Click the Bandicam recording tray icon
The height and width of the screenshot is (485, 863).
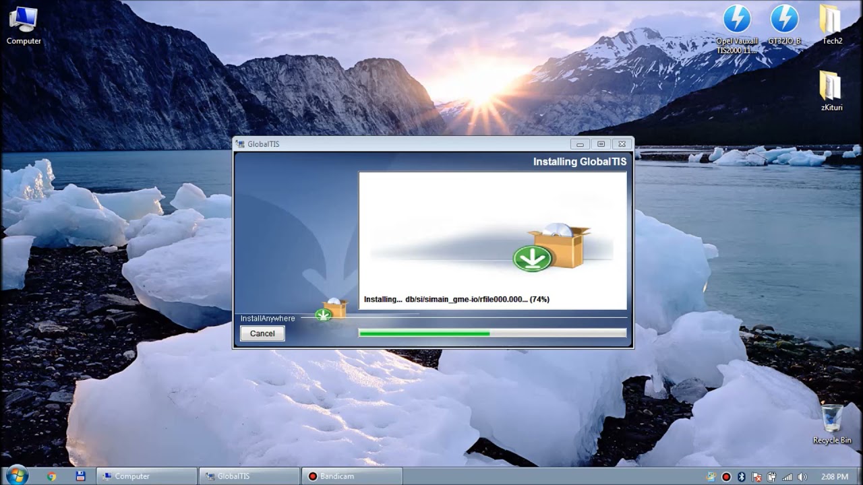click(x=726, y=477)
